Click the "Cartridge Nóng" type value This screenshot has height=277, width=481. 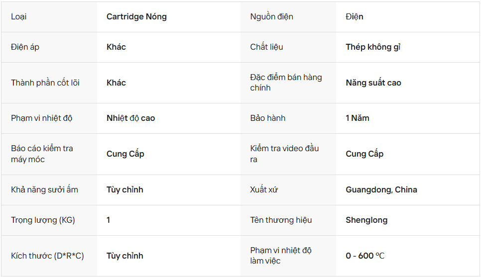[x=136, y=17]
